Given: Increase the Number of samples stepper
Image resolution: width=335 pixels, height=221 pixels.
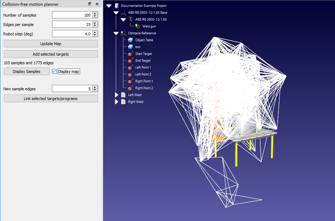Looking at the screenshot, I should [95, 14].
